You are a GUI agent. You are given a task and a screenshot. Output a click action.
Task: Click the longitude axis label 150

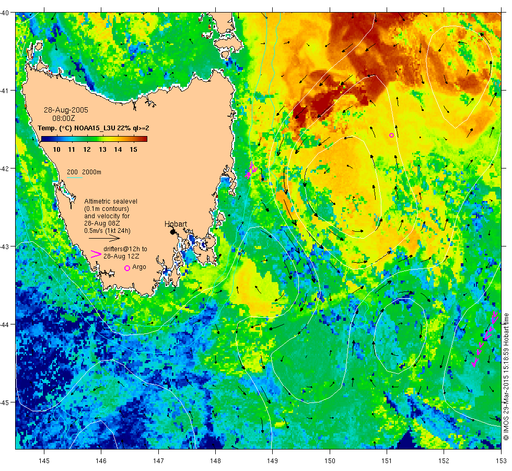click(330, 461)
